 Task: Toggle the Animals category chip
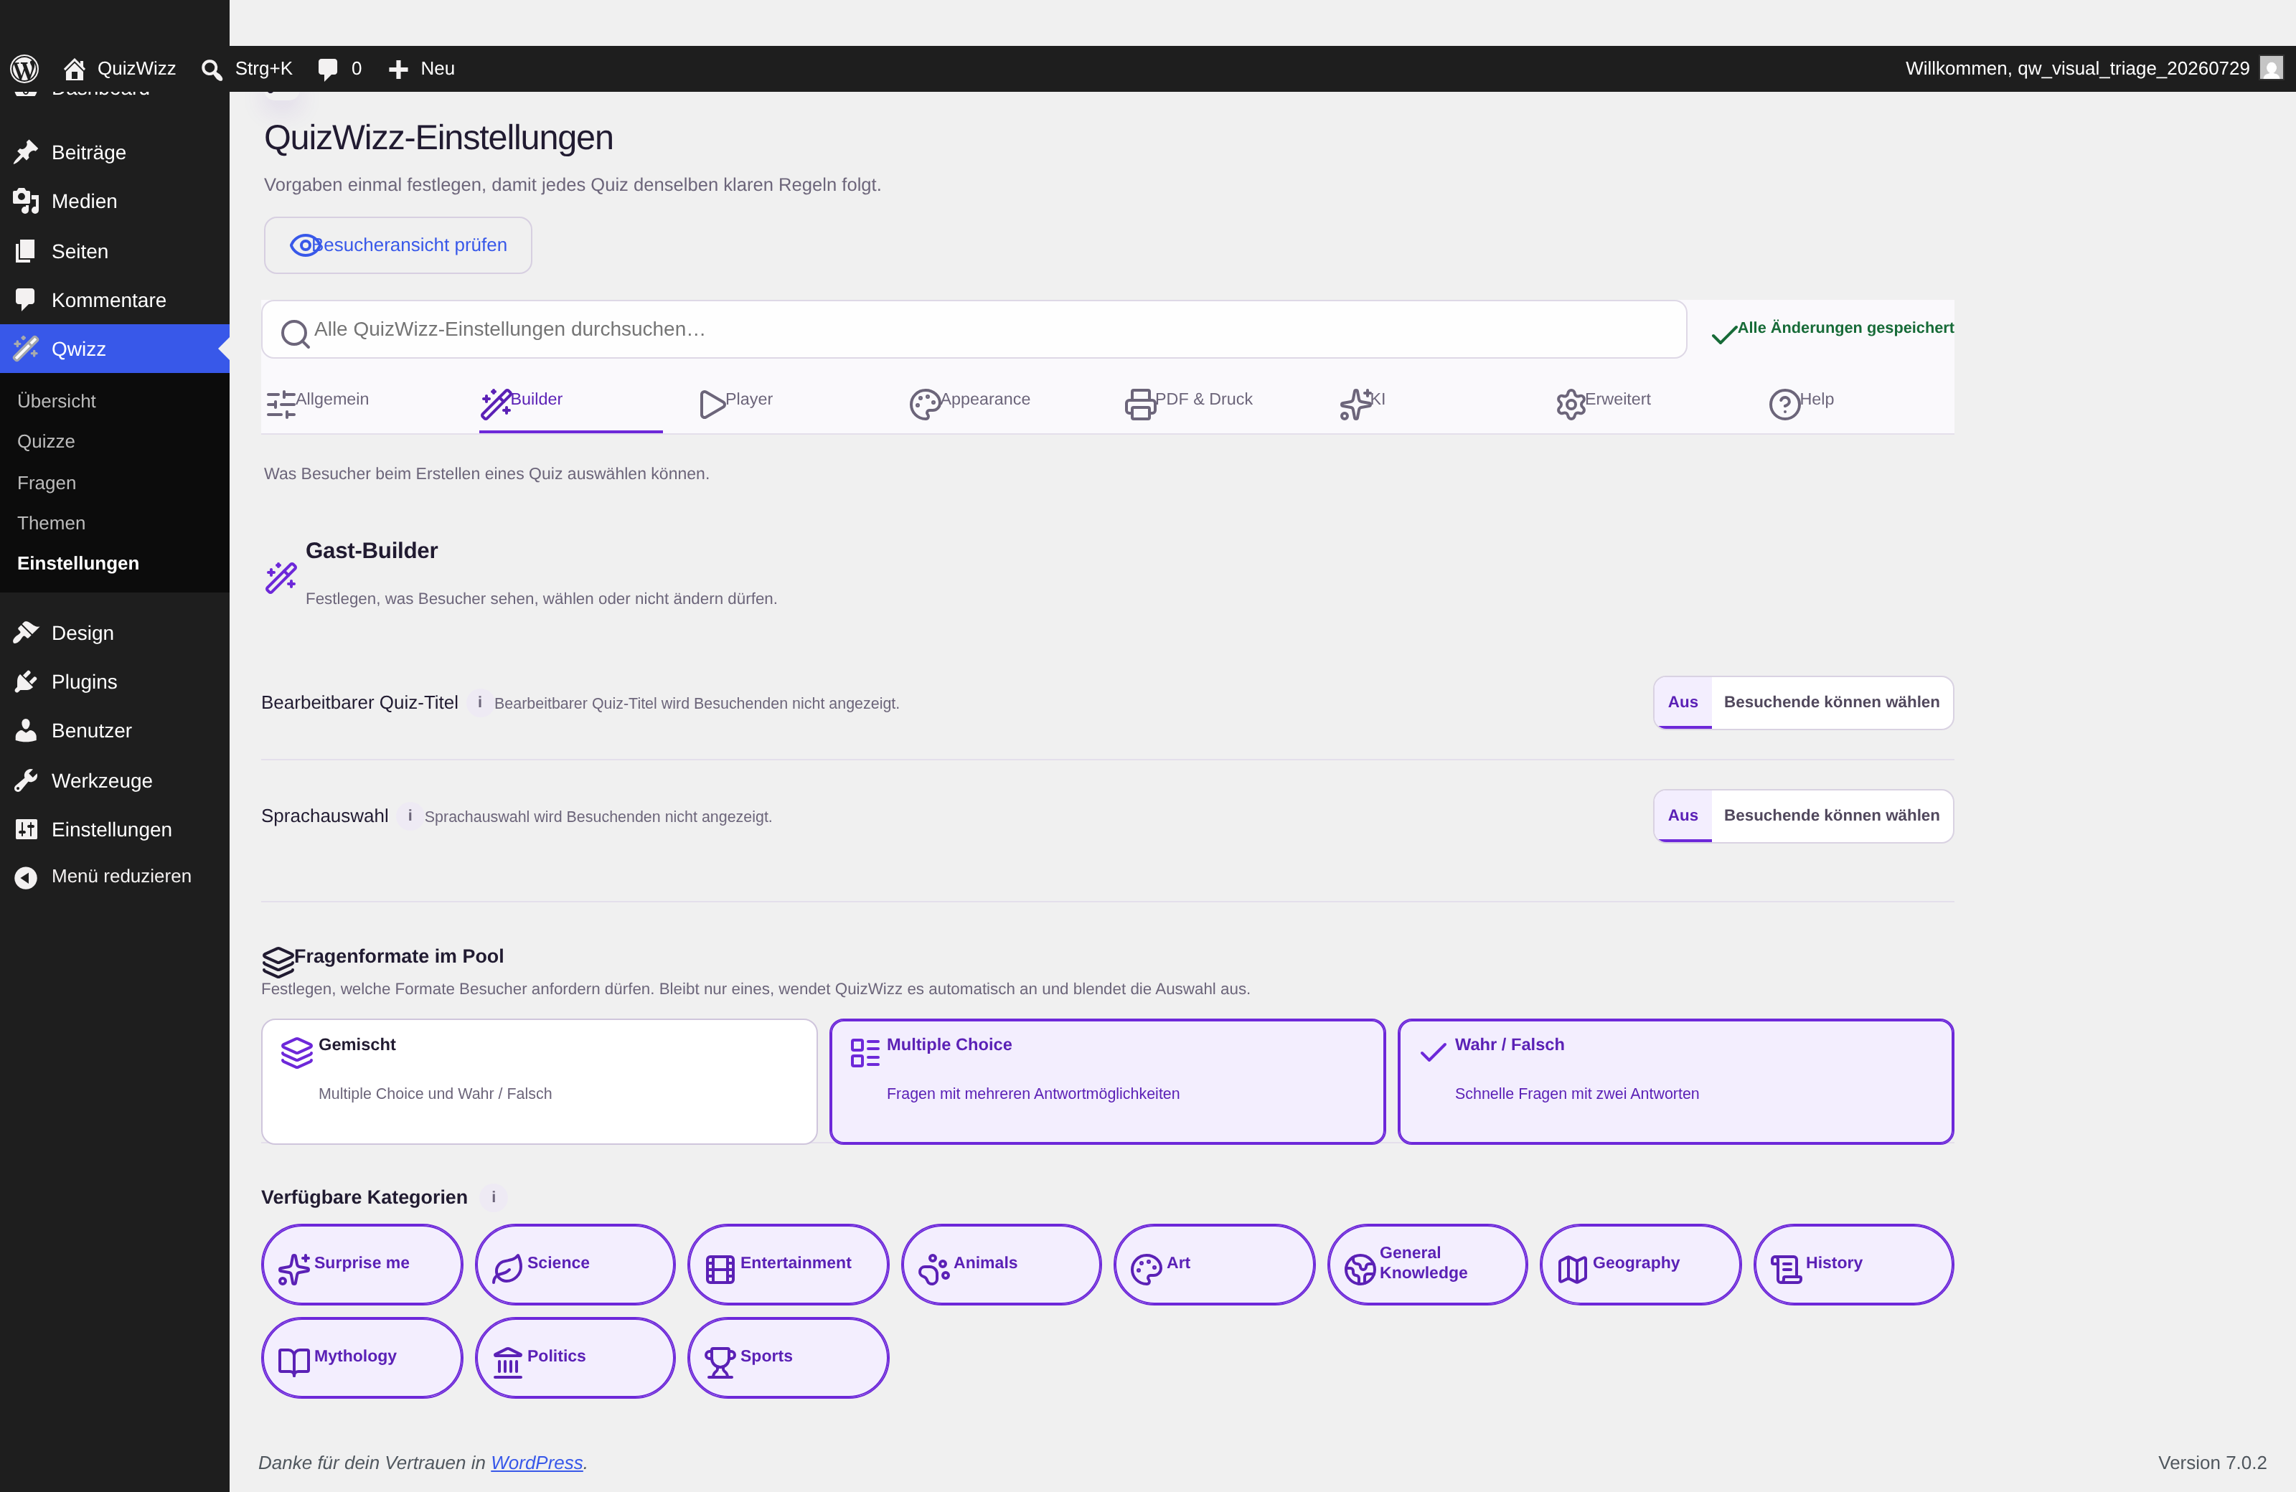[1002, 1265]
